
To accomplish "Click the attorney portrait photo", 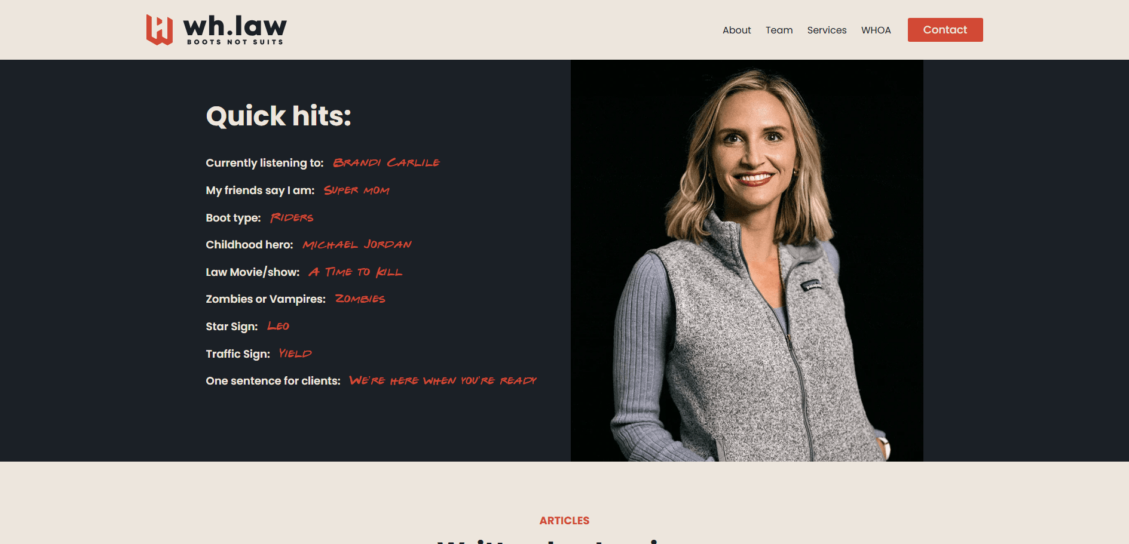I will coord(746,260).
